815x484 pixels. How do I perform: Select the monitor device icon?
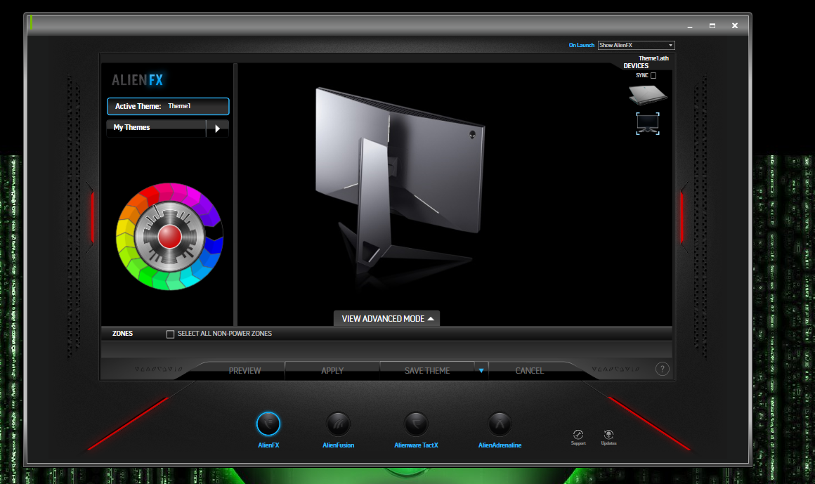648,124
